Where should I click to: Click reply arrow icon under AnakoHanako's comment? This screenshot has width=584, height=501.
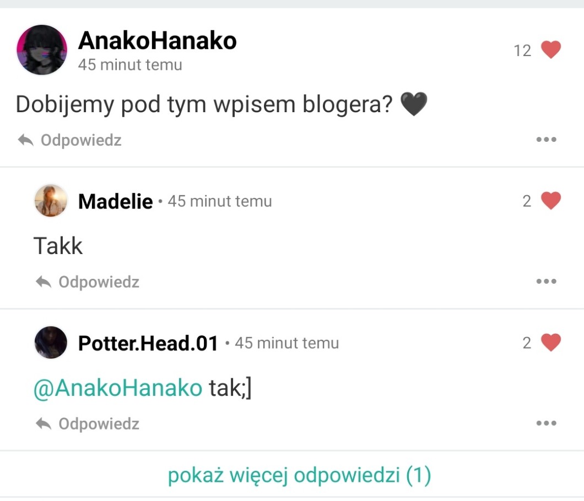pyautogui.click(x=26, y=140)
